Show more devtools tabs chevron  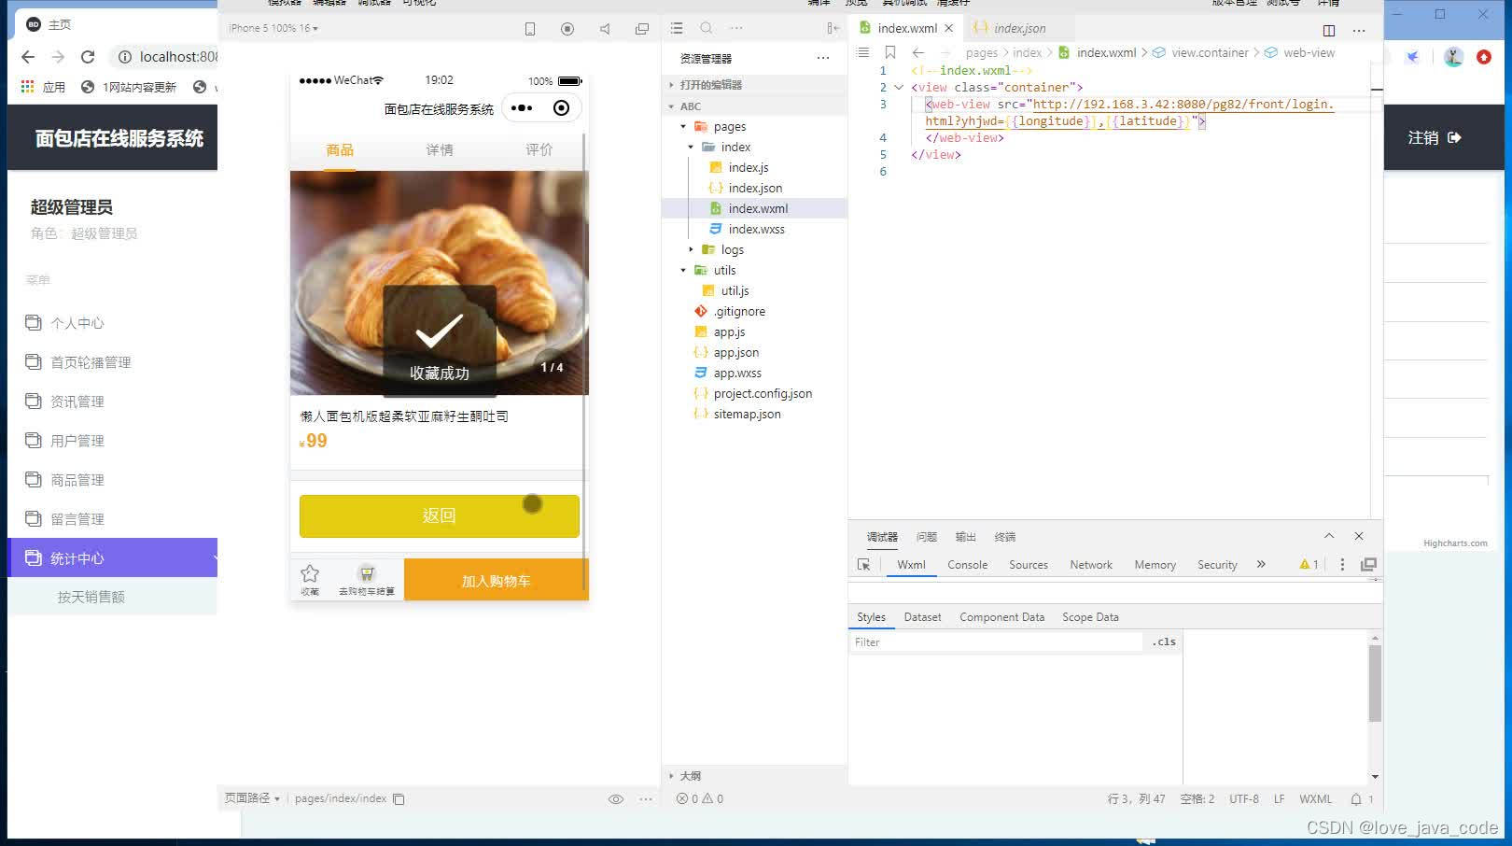coord(1261,565)
